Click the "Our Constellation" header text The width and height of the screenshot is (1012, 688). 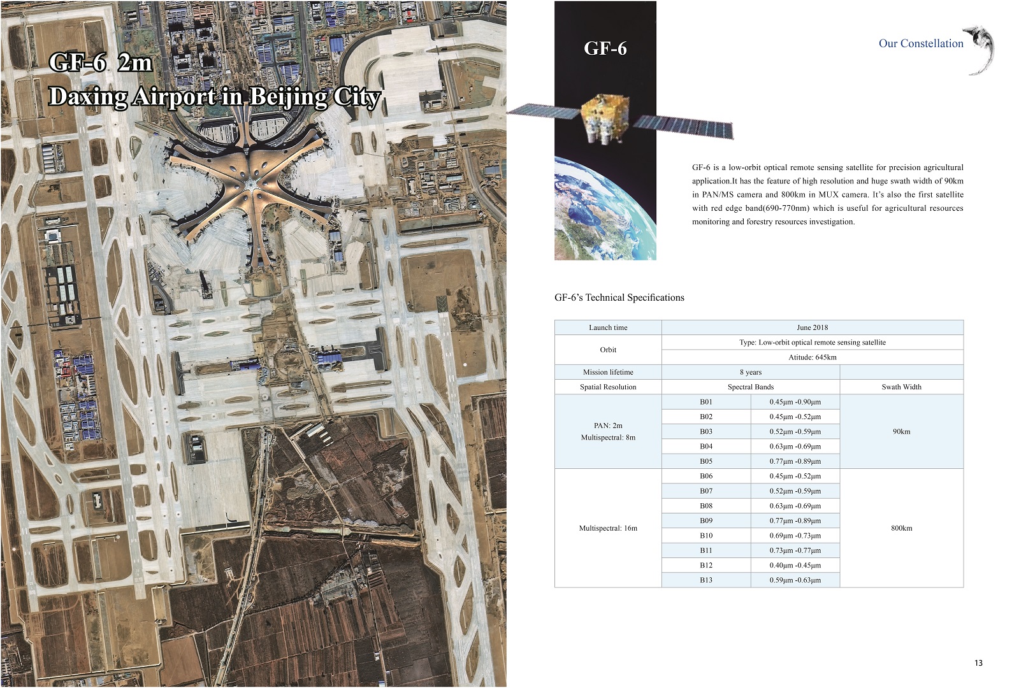pos(921,43)
